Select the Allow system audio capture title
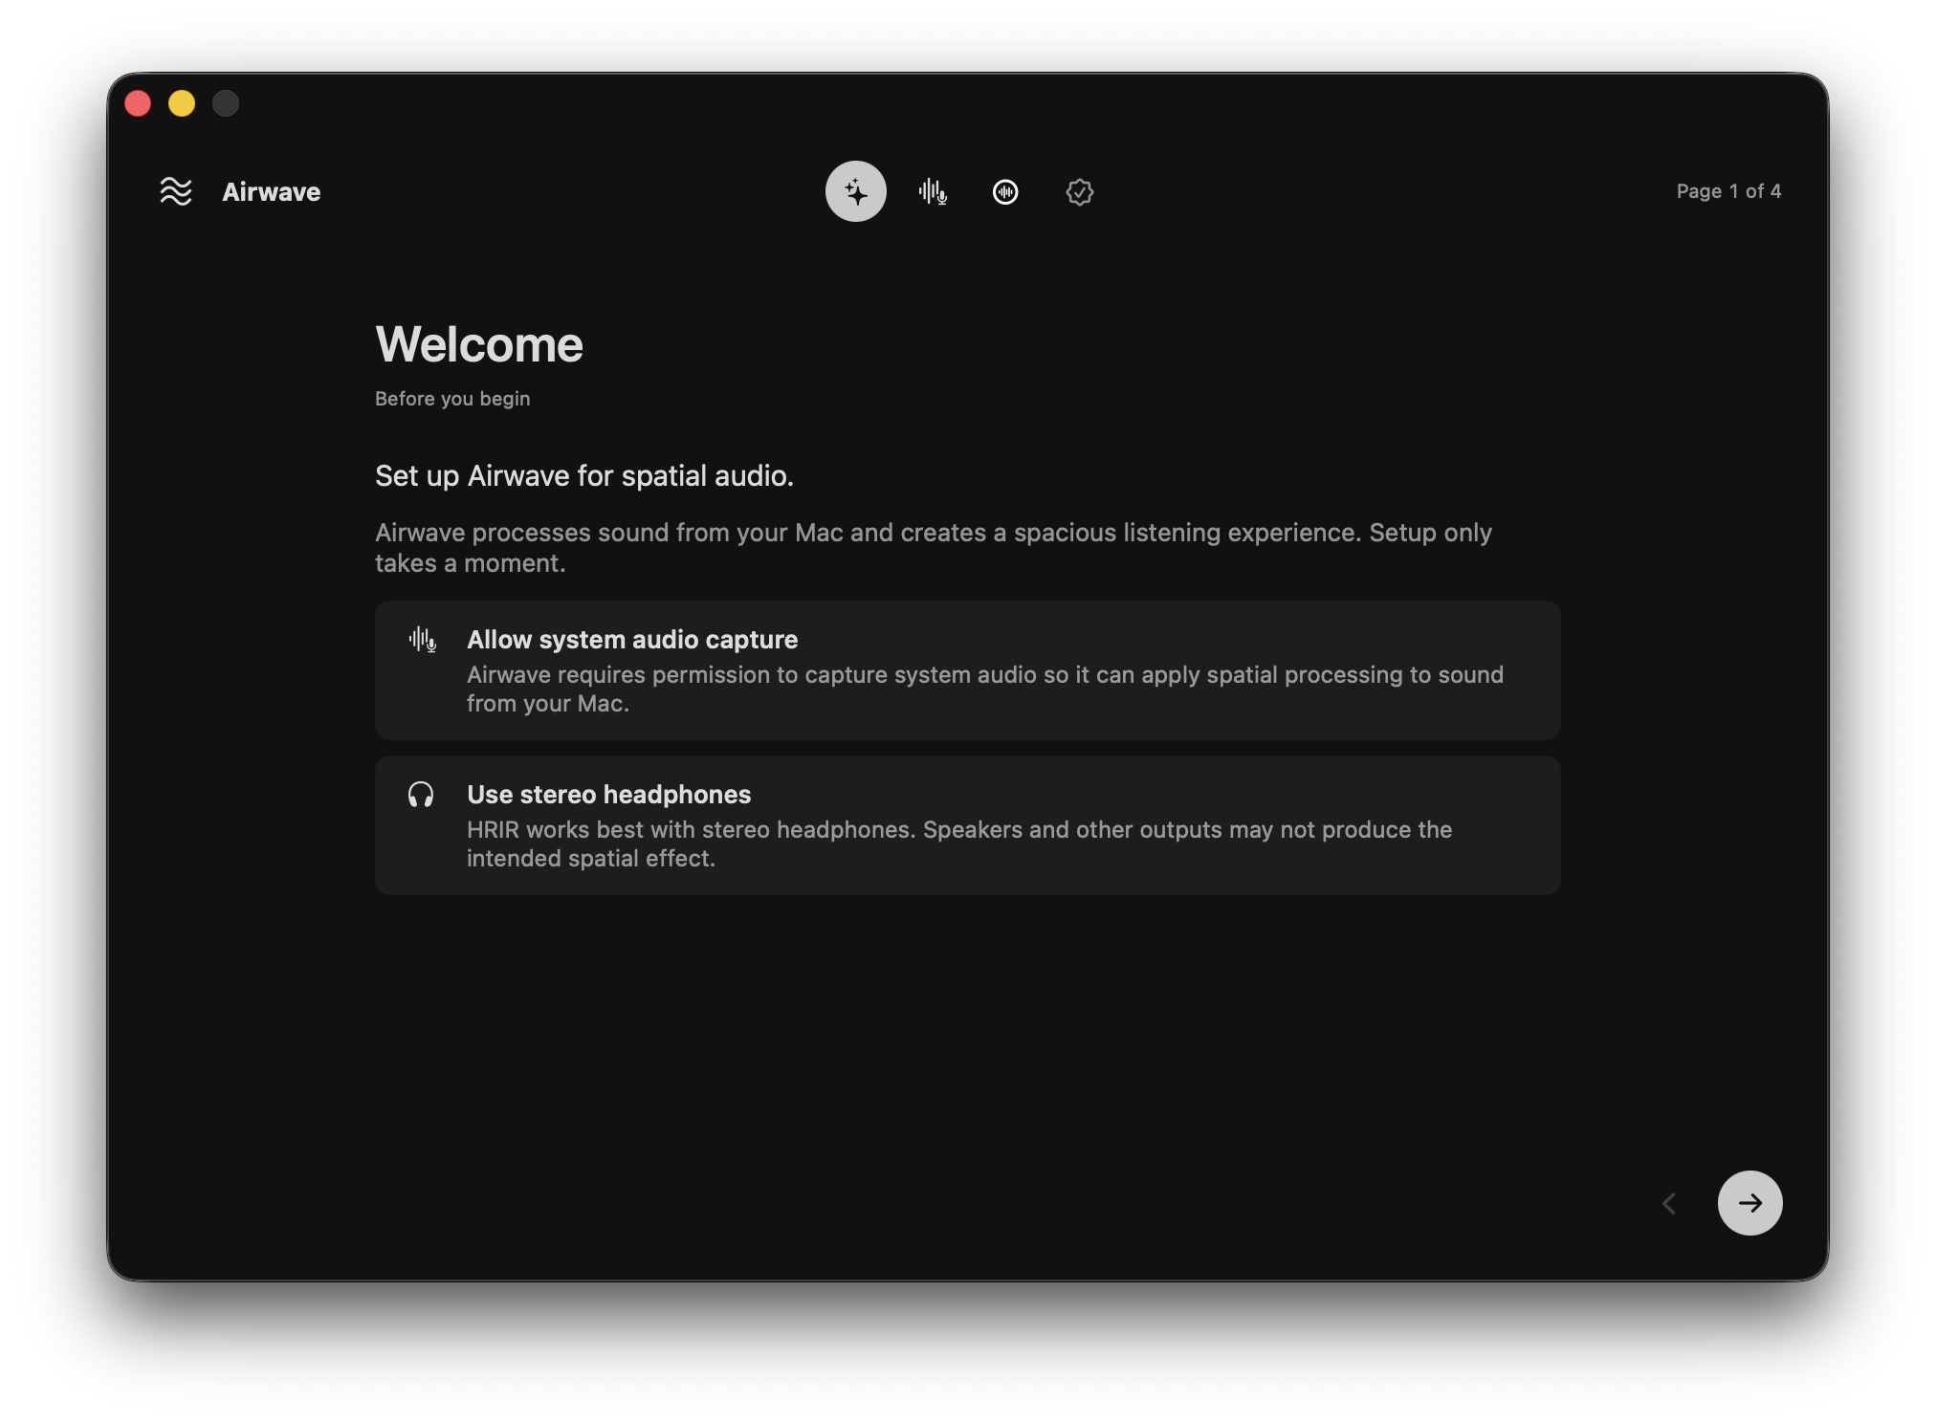This screenshot has height=1423, width=1936. tap(632, 639)
